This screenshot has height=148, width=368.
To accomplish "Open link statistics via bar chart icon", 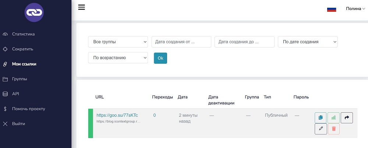I will tap(333, 118).
